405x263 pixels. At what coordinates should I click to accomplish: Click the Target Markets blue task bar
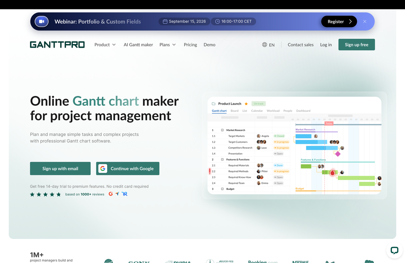[x=303, y=136]
